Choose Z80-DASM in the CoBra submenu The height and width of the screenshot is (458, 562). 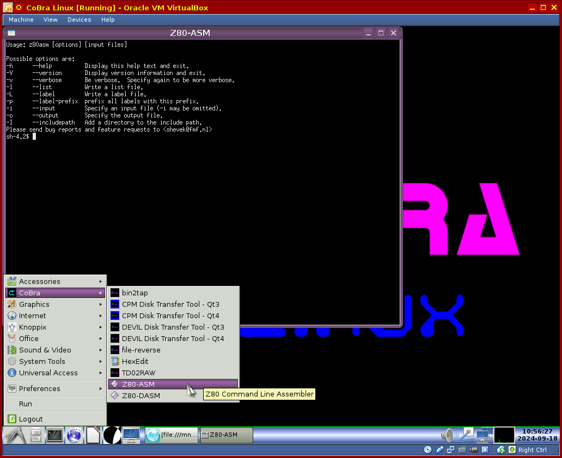click(140, 395)
